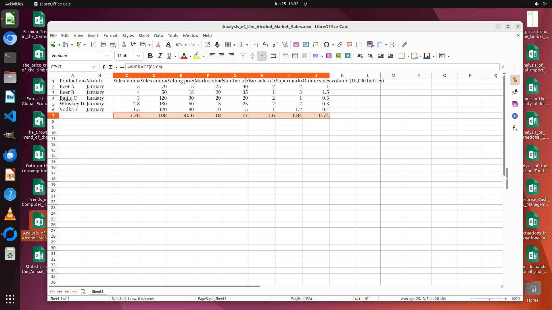Open the Function Wizard
This screenshot has height=310, width=552.
pyautogui.click(x=104, y=67)
